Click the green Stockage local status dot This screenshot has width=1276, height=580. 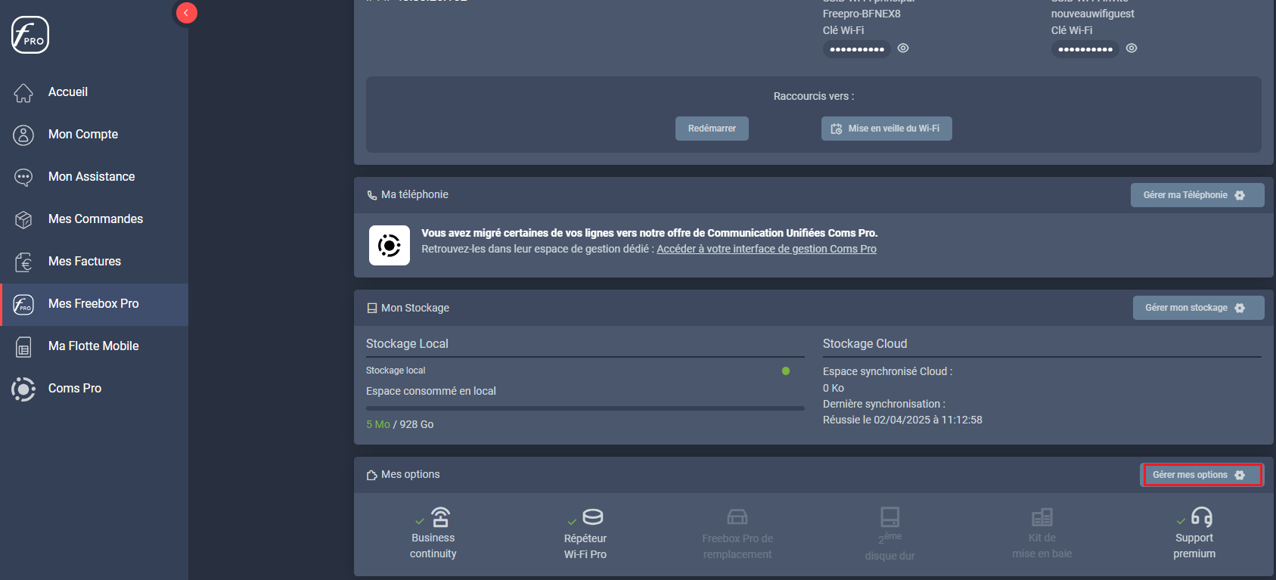point(786,371)
